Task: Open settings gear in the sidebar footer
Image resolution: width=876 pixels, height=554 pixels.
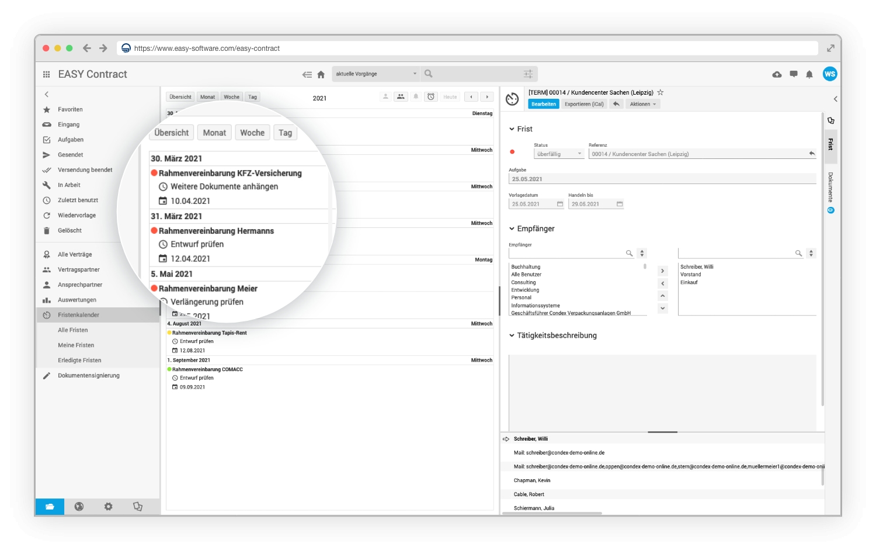Action: pos(108,507)
